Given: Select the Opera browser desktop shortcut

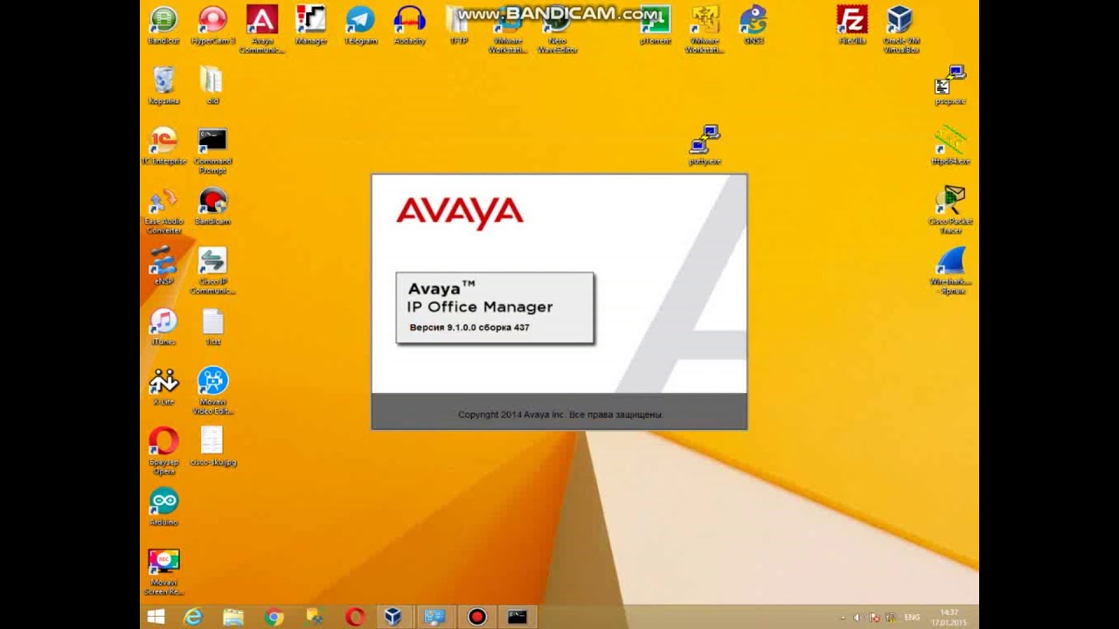Looking at the screenshot, I should (x=163, y=452).
